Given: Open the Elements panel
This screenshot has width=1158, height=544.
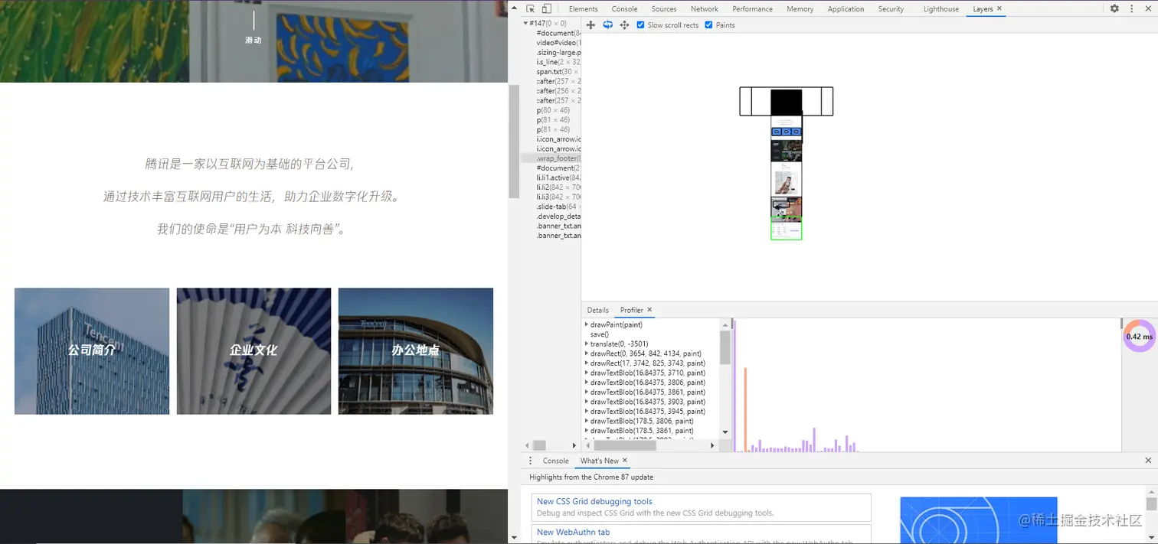Looking at the screenshot, I should tap(583, 9).
